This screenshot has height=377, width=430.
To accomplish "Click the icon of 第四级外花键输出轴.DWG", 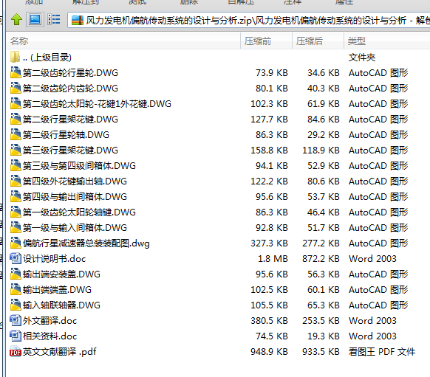I will pyautogui.click(x=16, y=181).
